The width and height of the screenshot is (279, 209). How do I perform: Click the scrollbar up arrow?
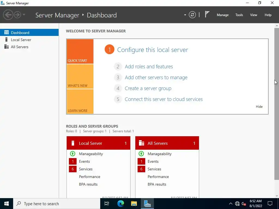pos(277,26)
